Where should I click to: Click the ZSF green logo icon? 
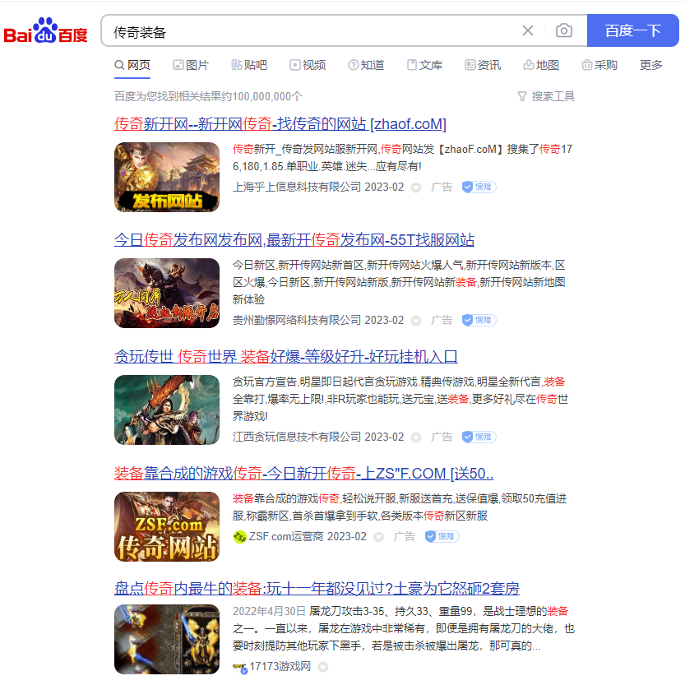[239, 537]
